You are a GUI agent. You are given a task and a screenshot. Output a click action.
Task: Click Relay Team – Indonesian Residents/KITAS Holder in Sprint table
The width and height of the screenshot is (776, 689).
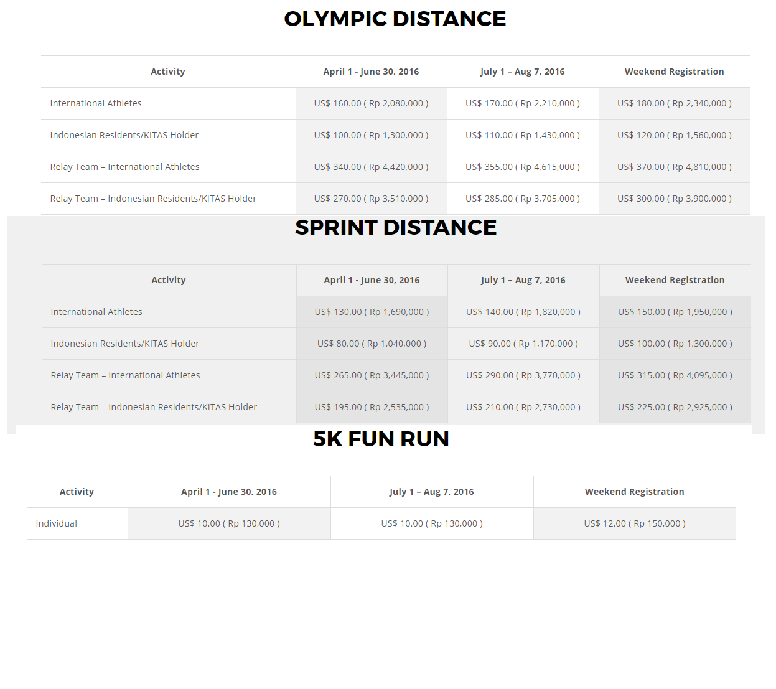click(154, 407)
